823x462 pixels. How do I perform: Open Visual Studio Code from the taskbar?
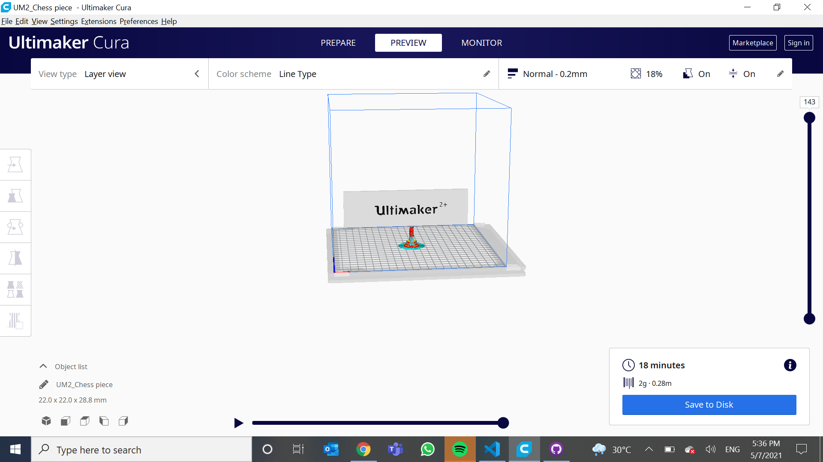pos(492,450)
